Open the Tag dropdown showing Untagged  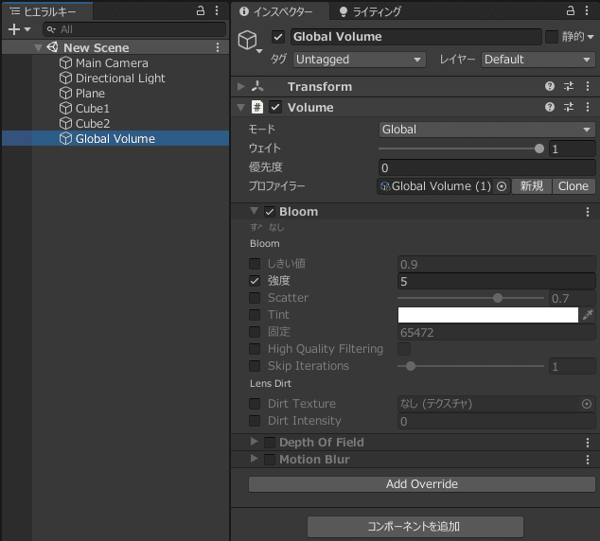point(360,60)
